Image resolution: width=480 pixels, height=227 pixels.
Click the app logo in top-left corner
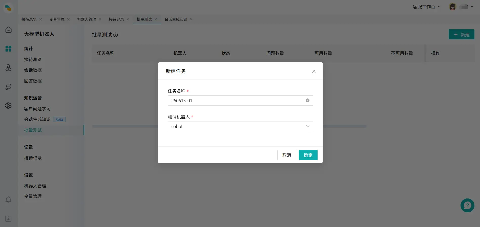coord(8,8)
